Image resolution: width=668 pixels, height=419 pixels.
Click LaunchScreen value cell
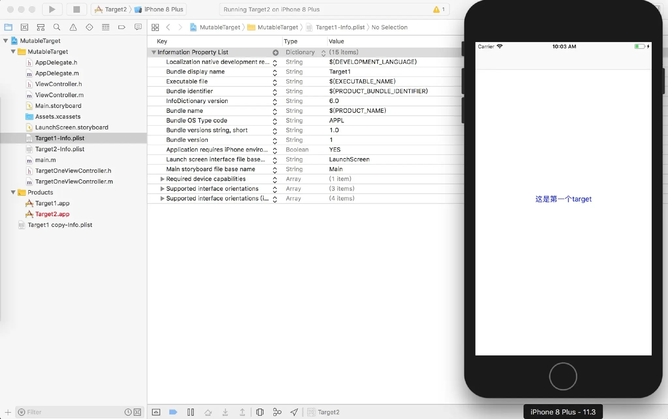click(349, 159)
